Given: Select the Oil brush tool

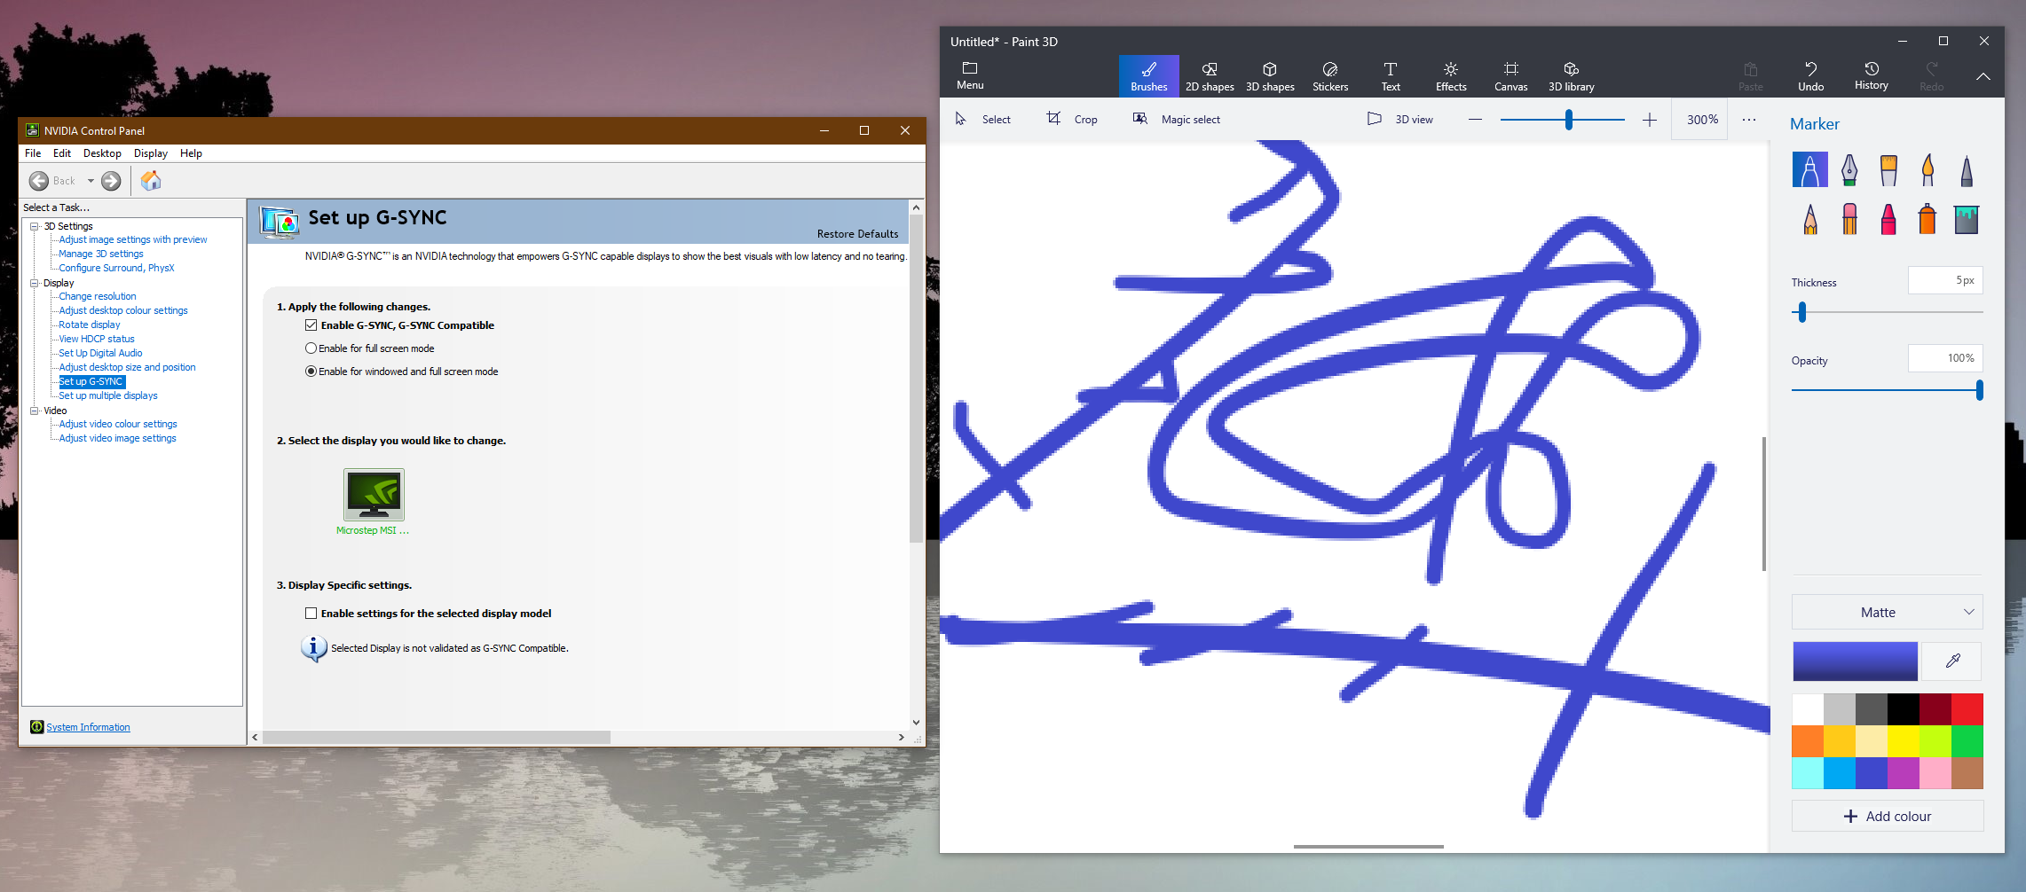Looking at the screenshot, I should click(1888, 169).
